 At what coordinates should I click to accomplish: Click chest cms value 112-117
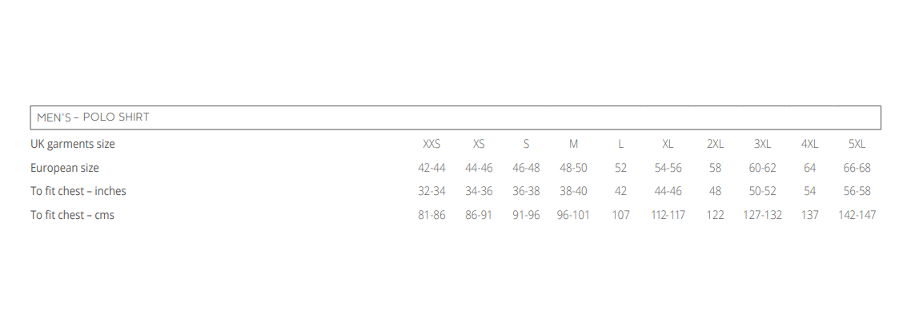click(x=668, y=215)
